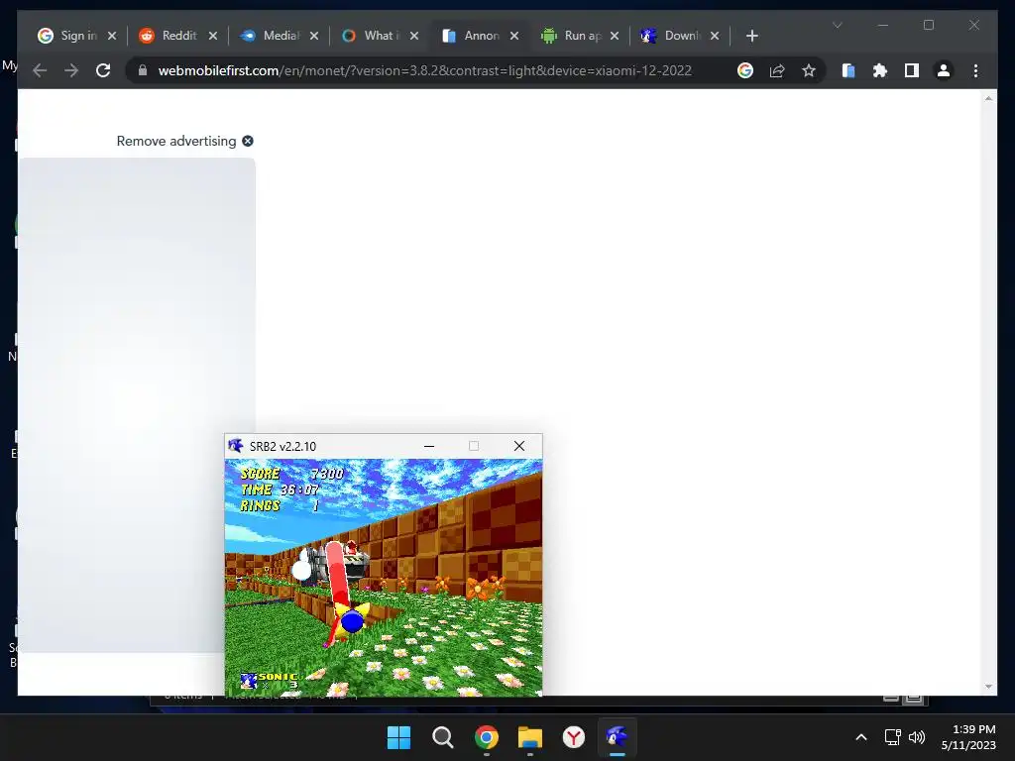1015x761 pixels.
Task: Reload the current page
Action: [103, 70]
